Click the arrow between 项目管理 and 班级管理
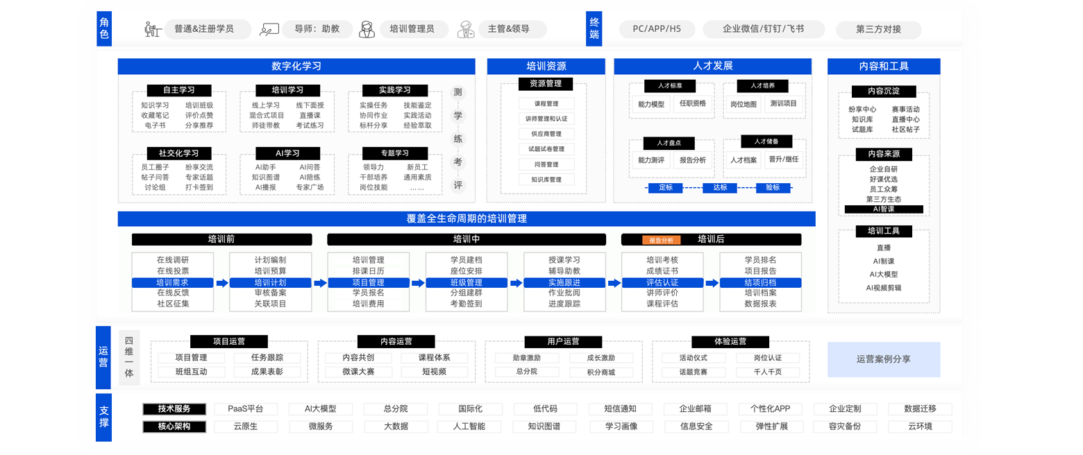The width and height of the screenshot is (1083, 455). pos(417,283)
